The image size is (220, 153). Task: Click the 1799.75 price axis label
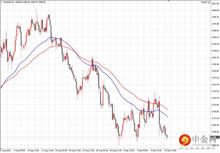coord(215,17)
